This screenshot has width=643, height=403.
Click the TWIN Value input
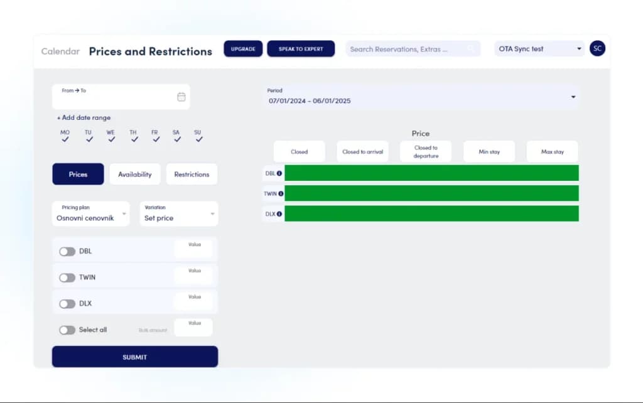point(193,275)
